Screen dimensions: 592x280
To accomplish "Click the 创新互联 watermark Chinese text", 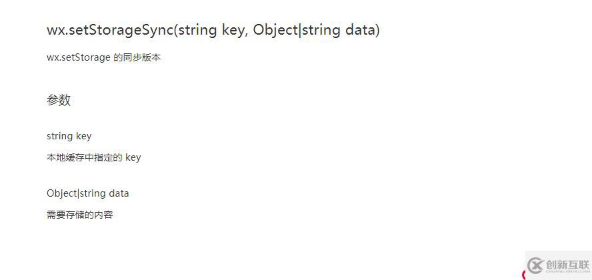I will (x=567, y=264).
